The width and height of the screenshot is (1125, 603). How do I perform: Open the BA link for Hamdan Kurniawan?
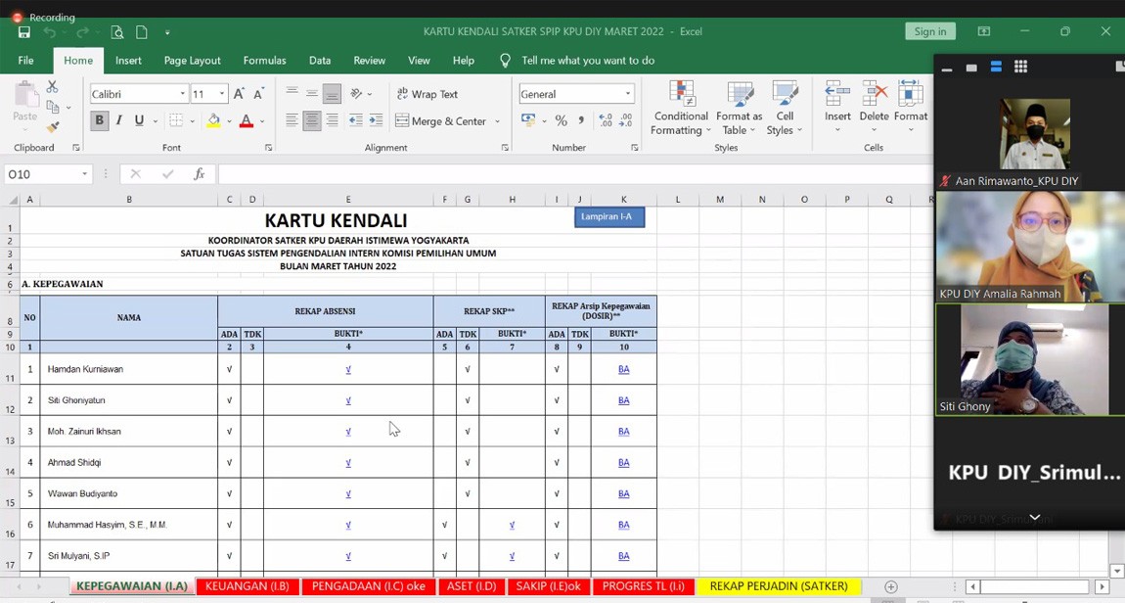(x=623, y=369)
